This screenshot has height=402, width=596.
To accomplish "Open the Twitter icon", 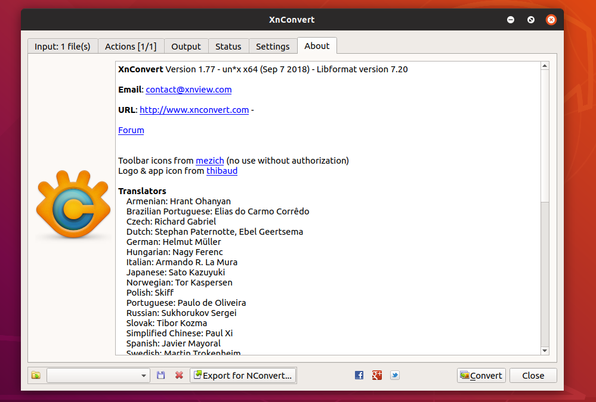I will (395, 375).
